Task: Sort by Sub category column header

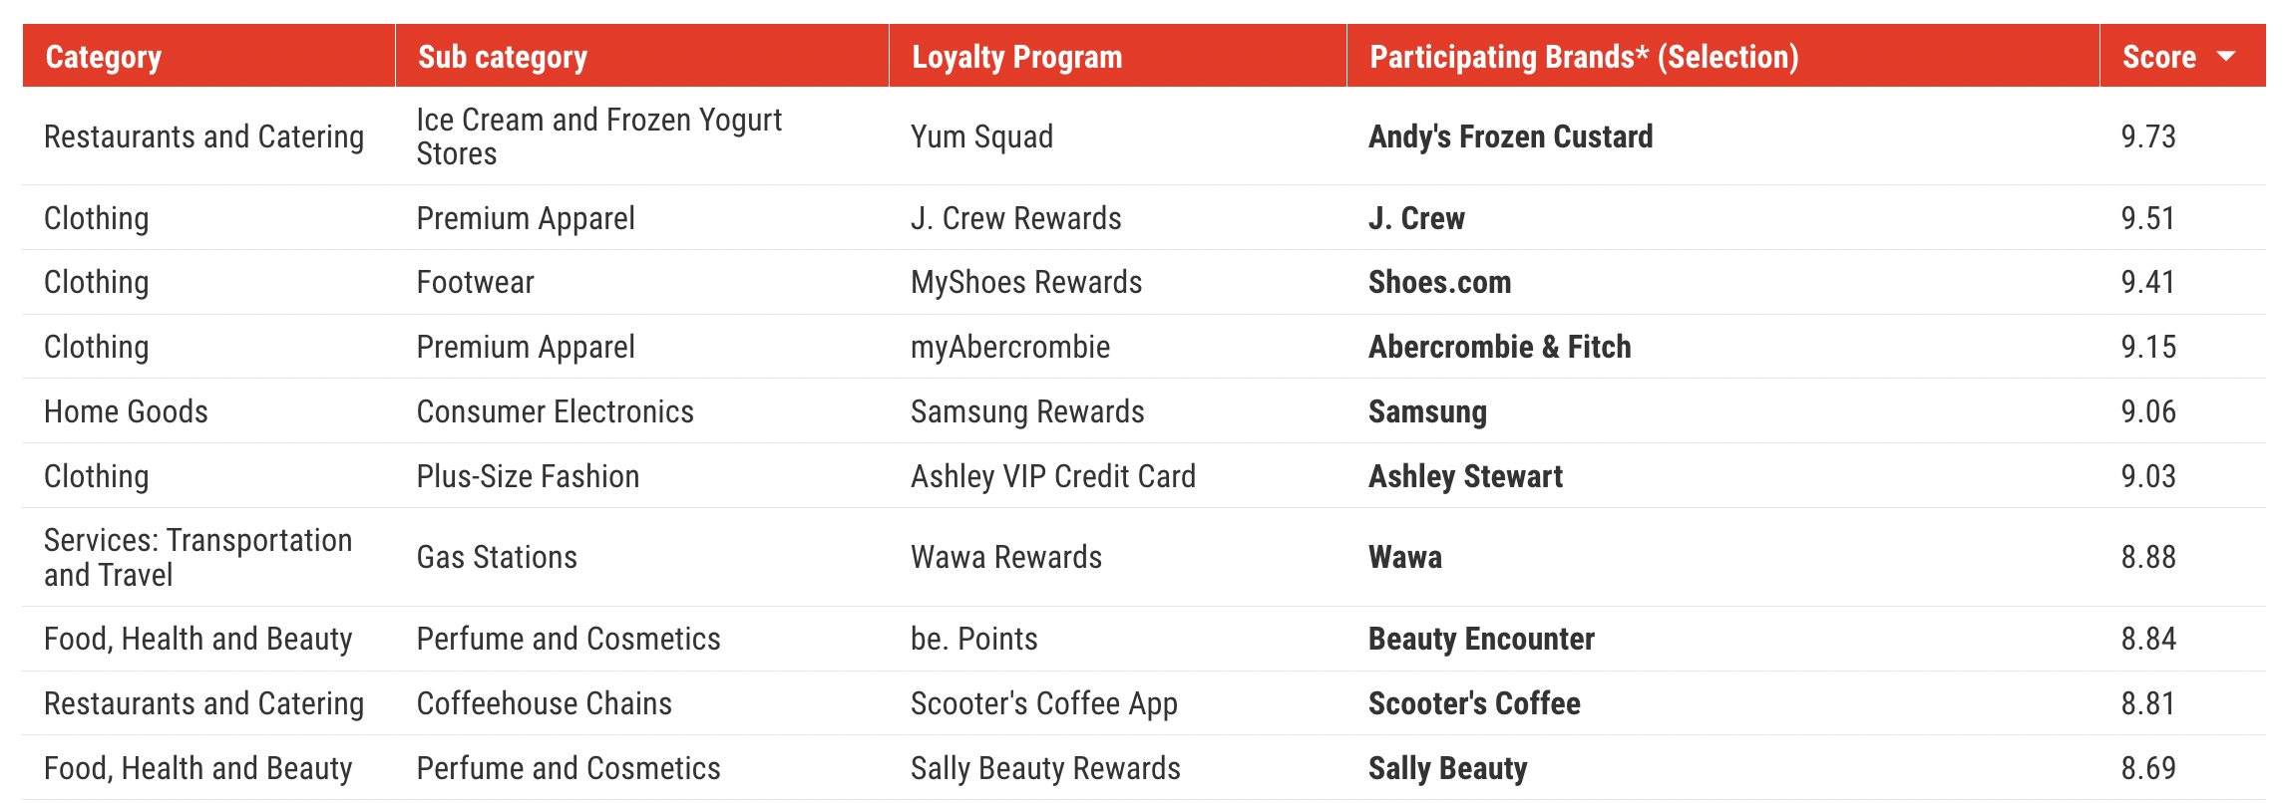Action: click(503, 58)
